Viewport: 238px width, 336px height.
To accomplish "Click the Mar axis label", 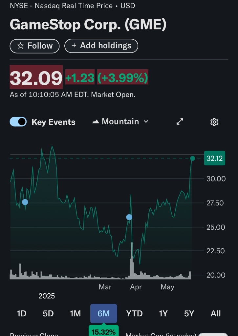I will [105, 287].
